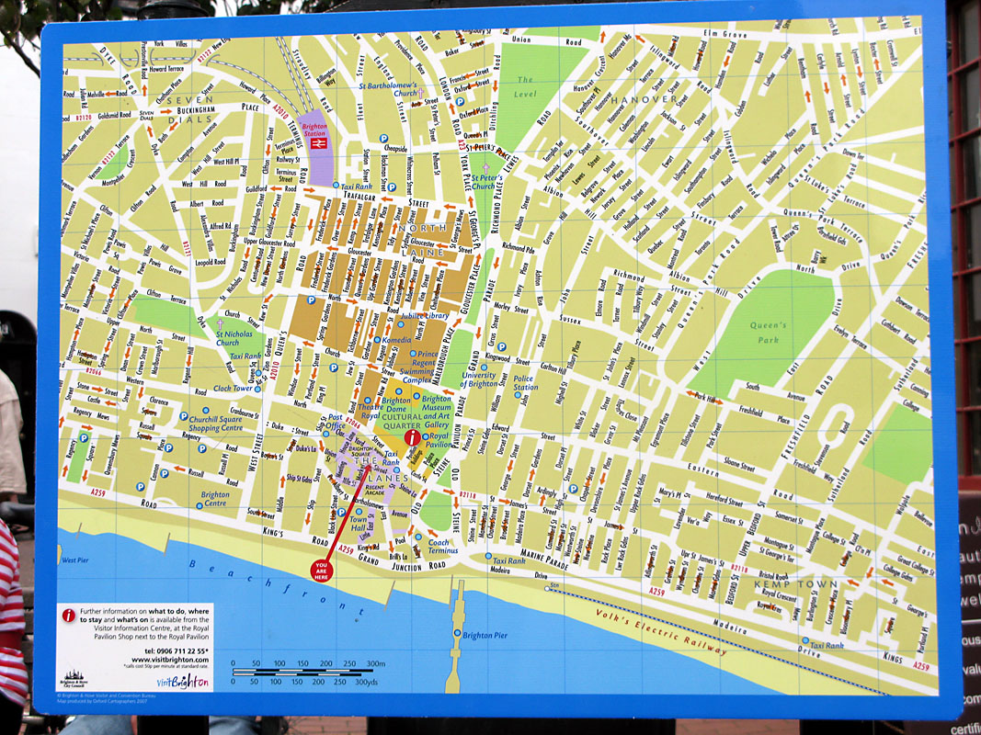This screenshot has width=981, height=735.
Task: Click the parking icon above University of Brighton
Action: (x=501, y=347)
